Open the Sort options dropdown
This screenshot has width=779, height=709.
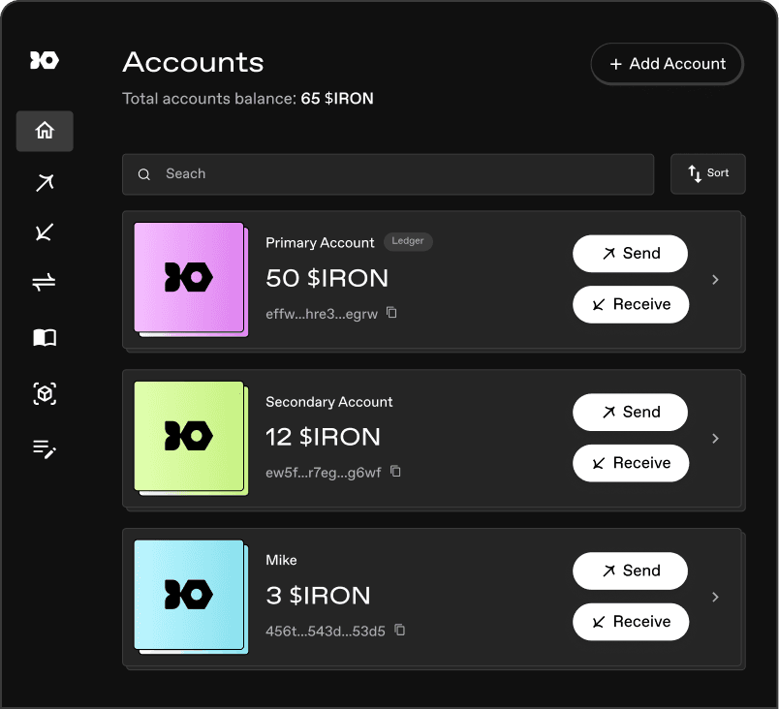pyautogui.click(x=707, y=173)
